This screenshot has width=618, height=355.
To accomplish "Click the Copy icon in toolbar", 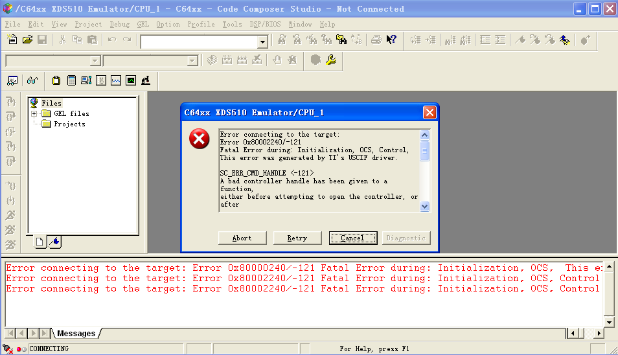I will tap(77, 40).
